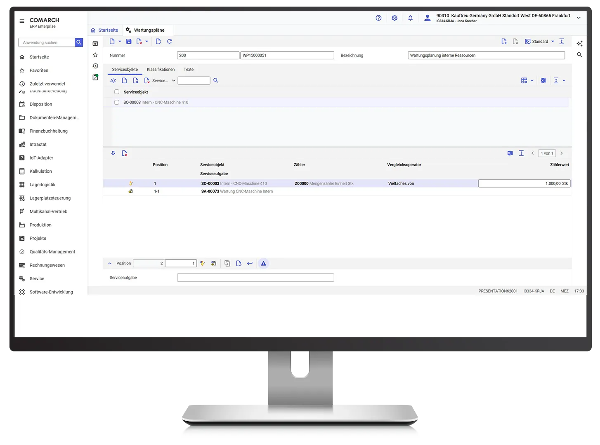Select the SO-00003 row checkbox
The width and height of the screenshot is (600, 445).
click(117, 102)
